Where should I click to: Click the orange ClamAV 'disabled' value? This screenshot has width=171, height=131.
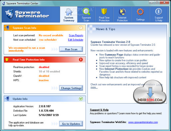44,76
